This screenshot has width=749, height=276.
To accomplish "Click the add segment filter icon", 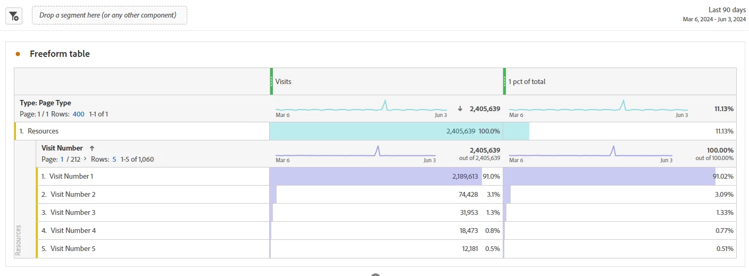I will click(14, 16).
